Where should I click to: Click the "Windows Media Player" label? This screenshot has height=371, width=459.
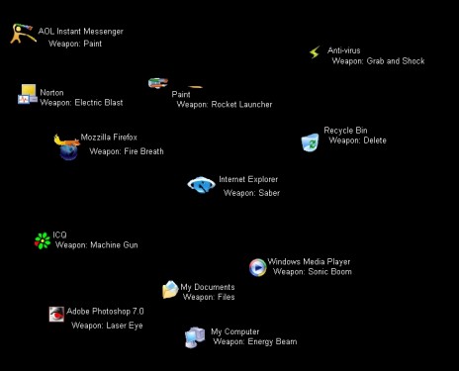point(309,262)
